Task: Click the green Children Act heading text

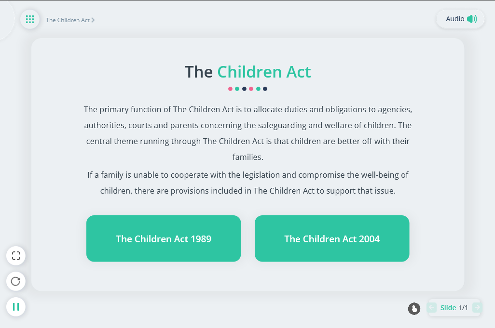Action: click(x=264, y=71)
